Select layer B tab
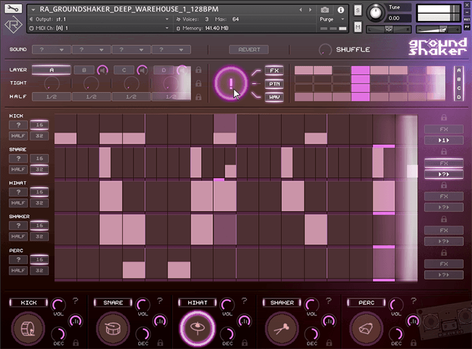This screenshot has height=349, width=472. 84,70
